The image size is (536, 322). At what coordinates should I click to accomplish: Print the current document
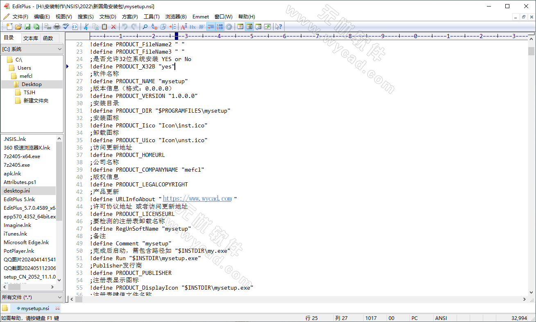[x=57, y=27]
